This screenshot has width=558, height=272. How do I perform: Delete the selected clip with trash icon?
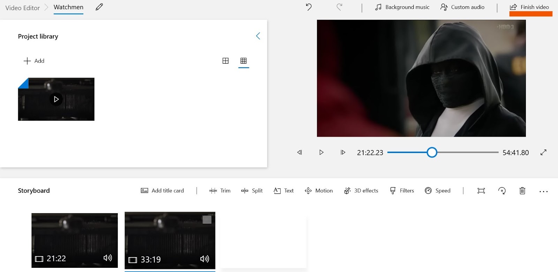tap(522, 191)
